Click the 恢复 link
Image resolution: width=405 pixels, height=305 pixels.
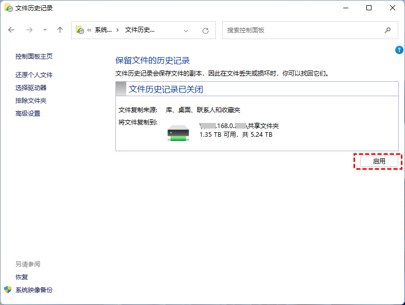22,277
